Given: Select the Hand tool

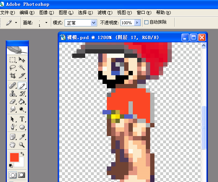Looking at the screenshot, I should pyautogui.click(x=13, y=145).
